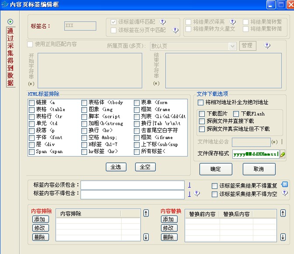
Task: Click the 文件地址必含 input field
Action: (251, 143)
